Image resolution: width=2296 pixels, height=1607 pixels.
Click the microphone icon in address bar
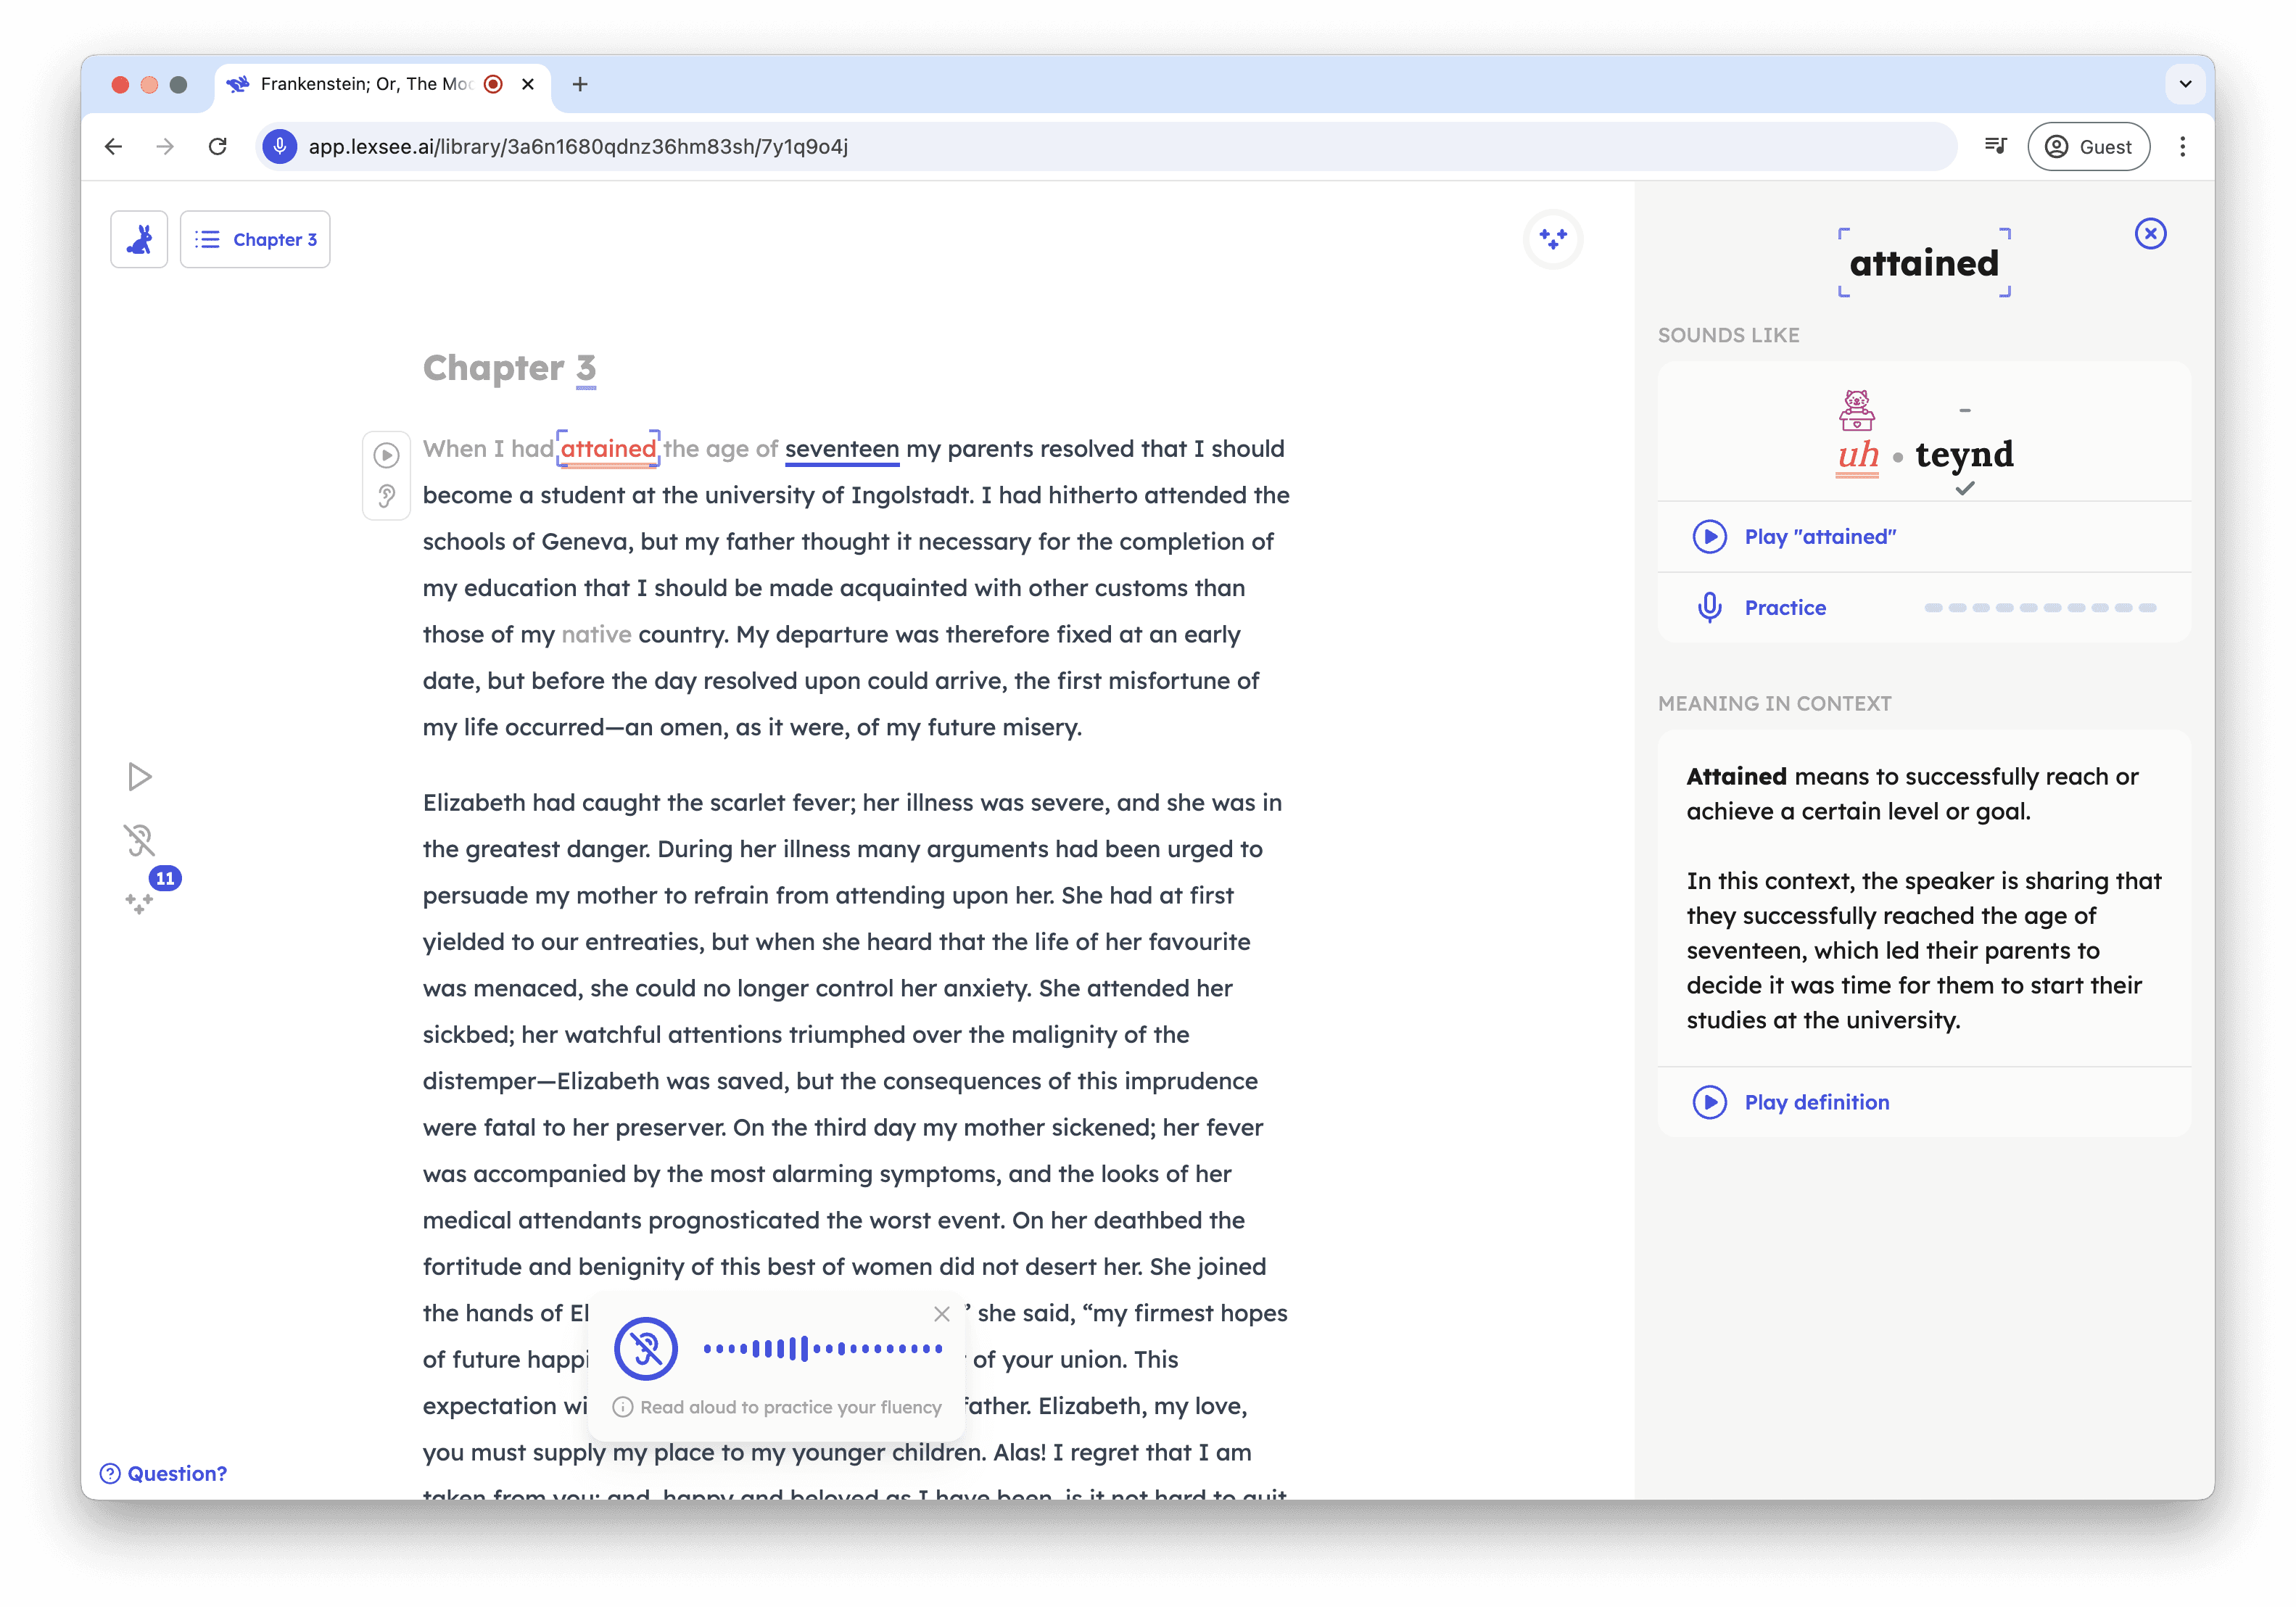click(x=280, y=147)
